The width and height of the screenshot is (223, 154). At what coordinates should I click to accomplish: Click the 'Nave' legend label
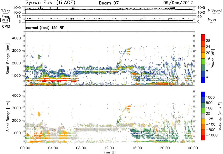tap(212, 19)
